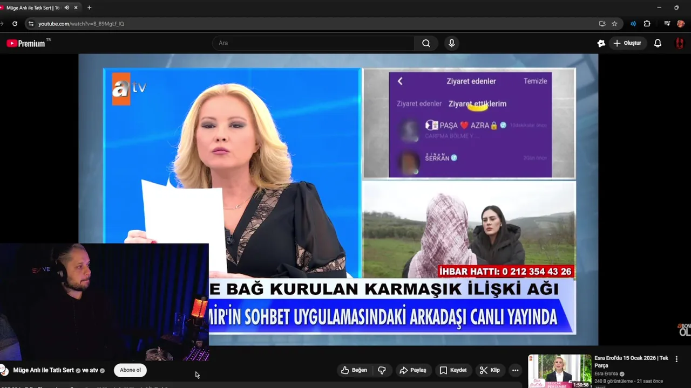Click install app icon in address bar
The width and height of the screenshot is (691, 388).
pos(602,24)
